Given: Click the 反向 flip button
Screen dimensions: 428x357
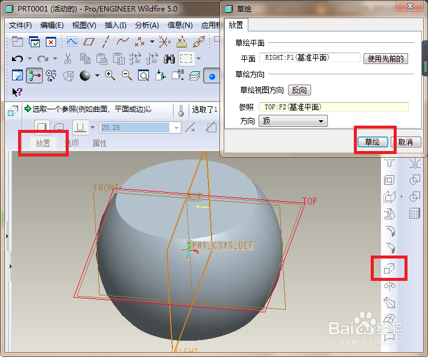Looking at the screenshot, I should [x=300, y=90].
